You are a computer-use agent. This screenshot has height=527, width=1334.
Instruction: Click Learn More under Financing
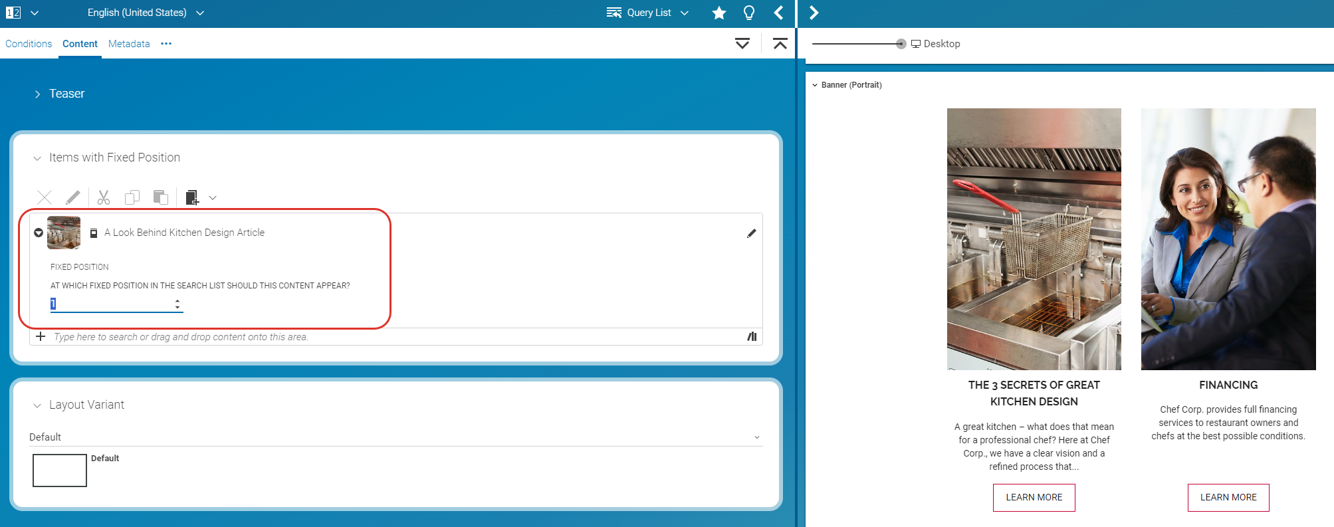(x=1228, y=497)
